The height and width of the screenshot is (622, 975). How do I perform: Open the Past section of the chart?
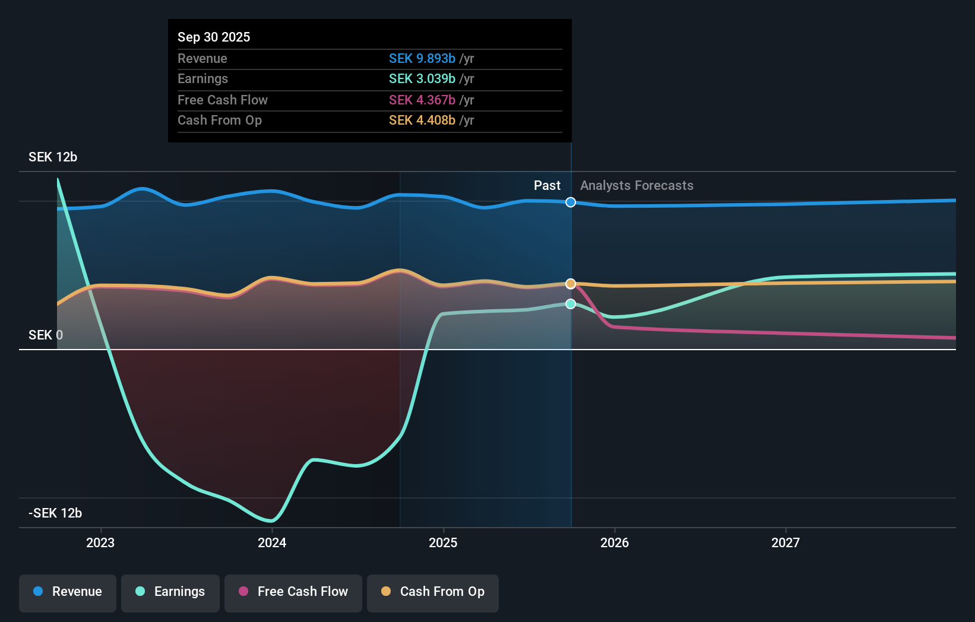tap(547, 185)
